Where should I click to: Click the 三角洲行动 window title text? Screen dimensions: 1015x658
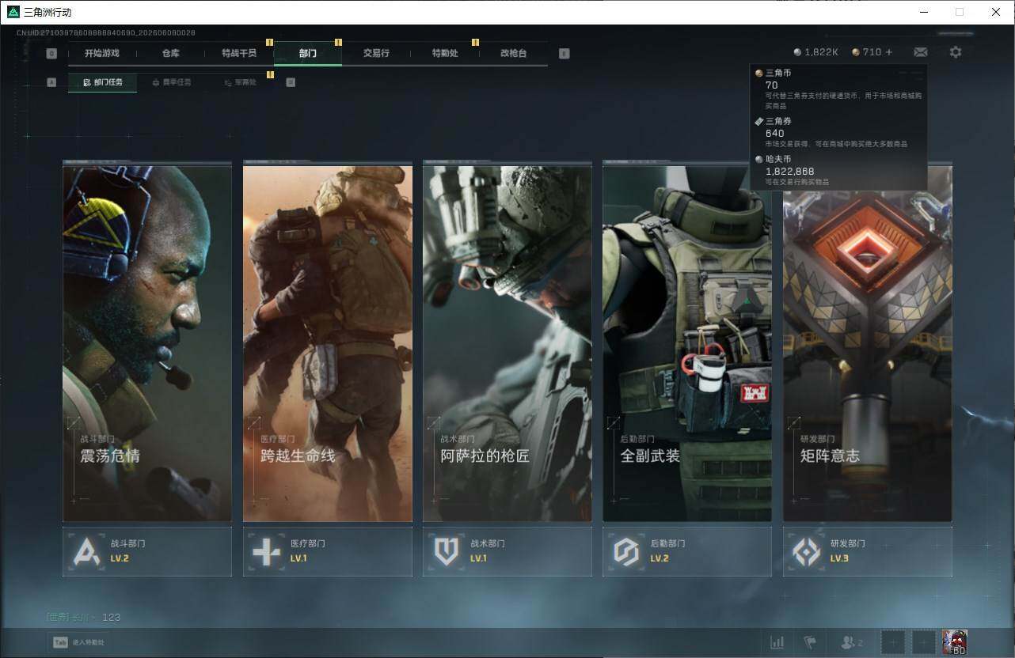(48, 12)
